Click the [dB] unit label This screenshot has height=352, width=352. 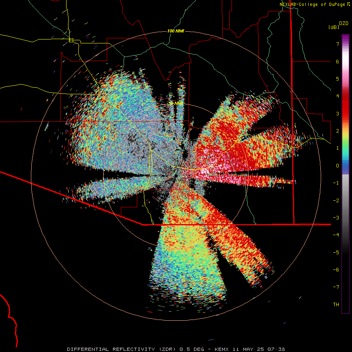334,27
